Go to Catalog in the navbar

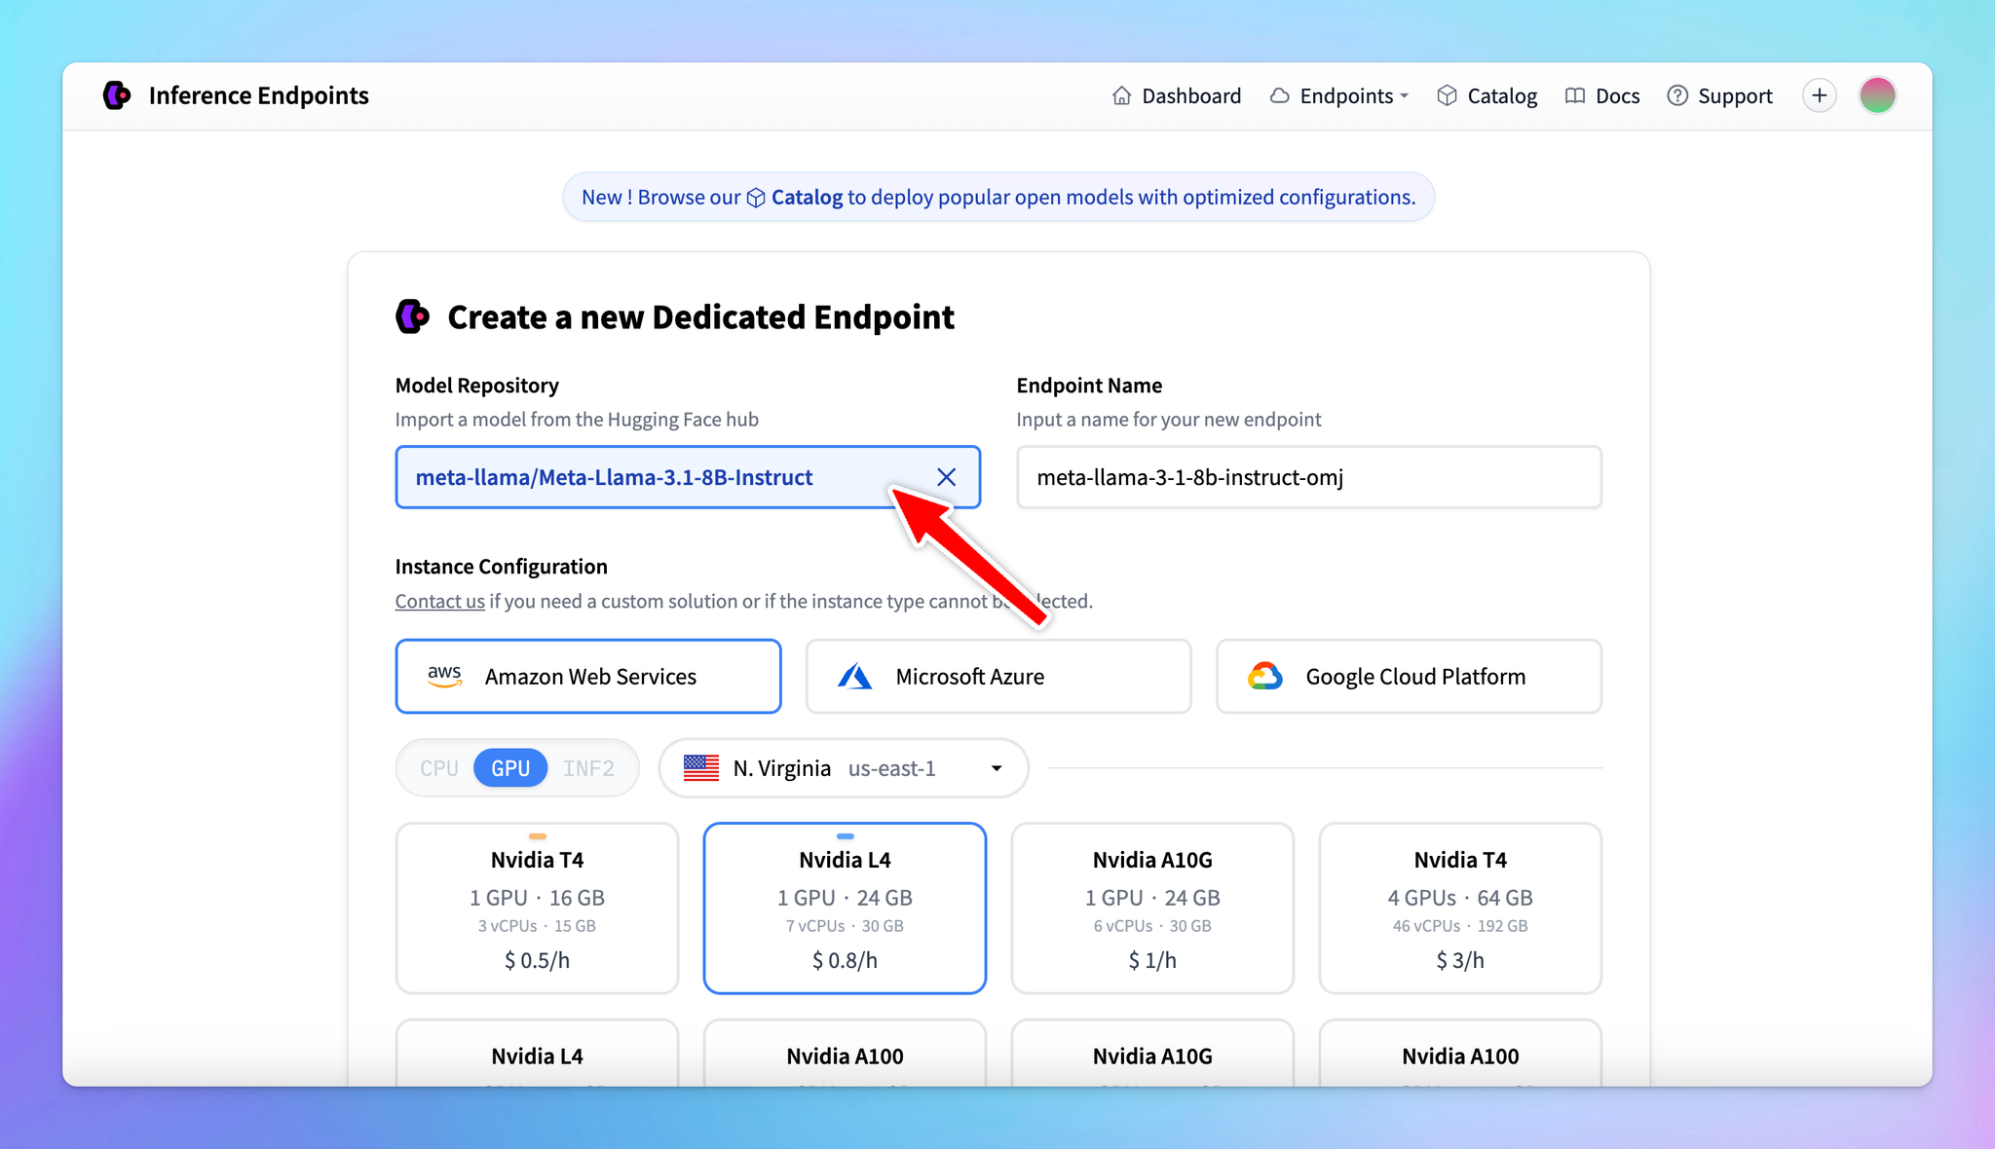(x=1487, y=95)
